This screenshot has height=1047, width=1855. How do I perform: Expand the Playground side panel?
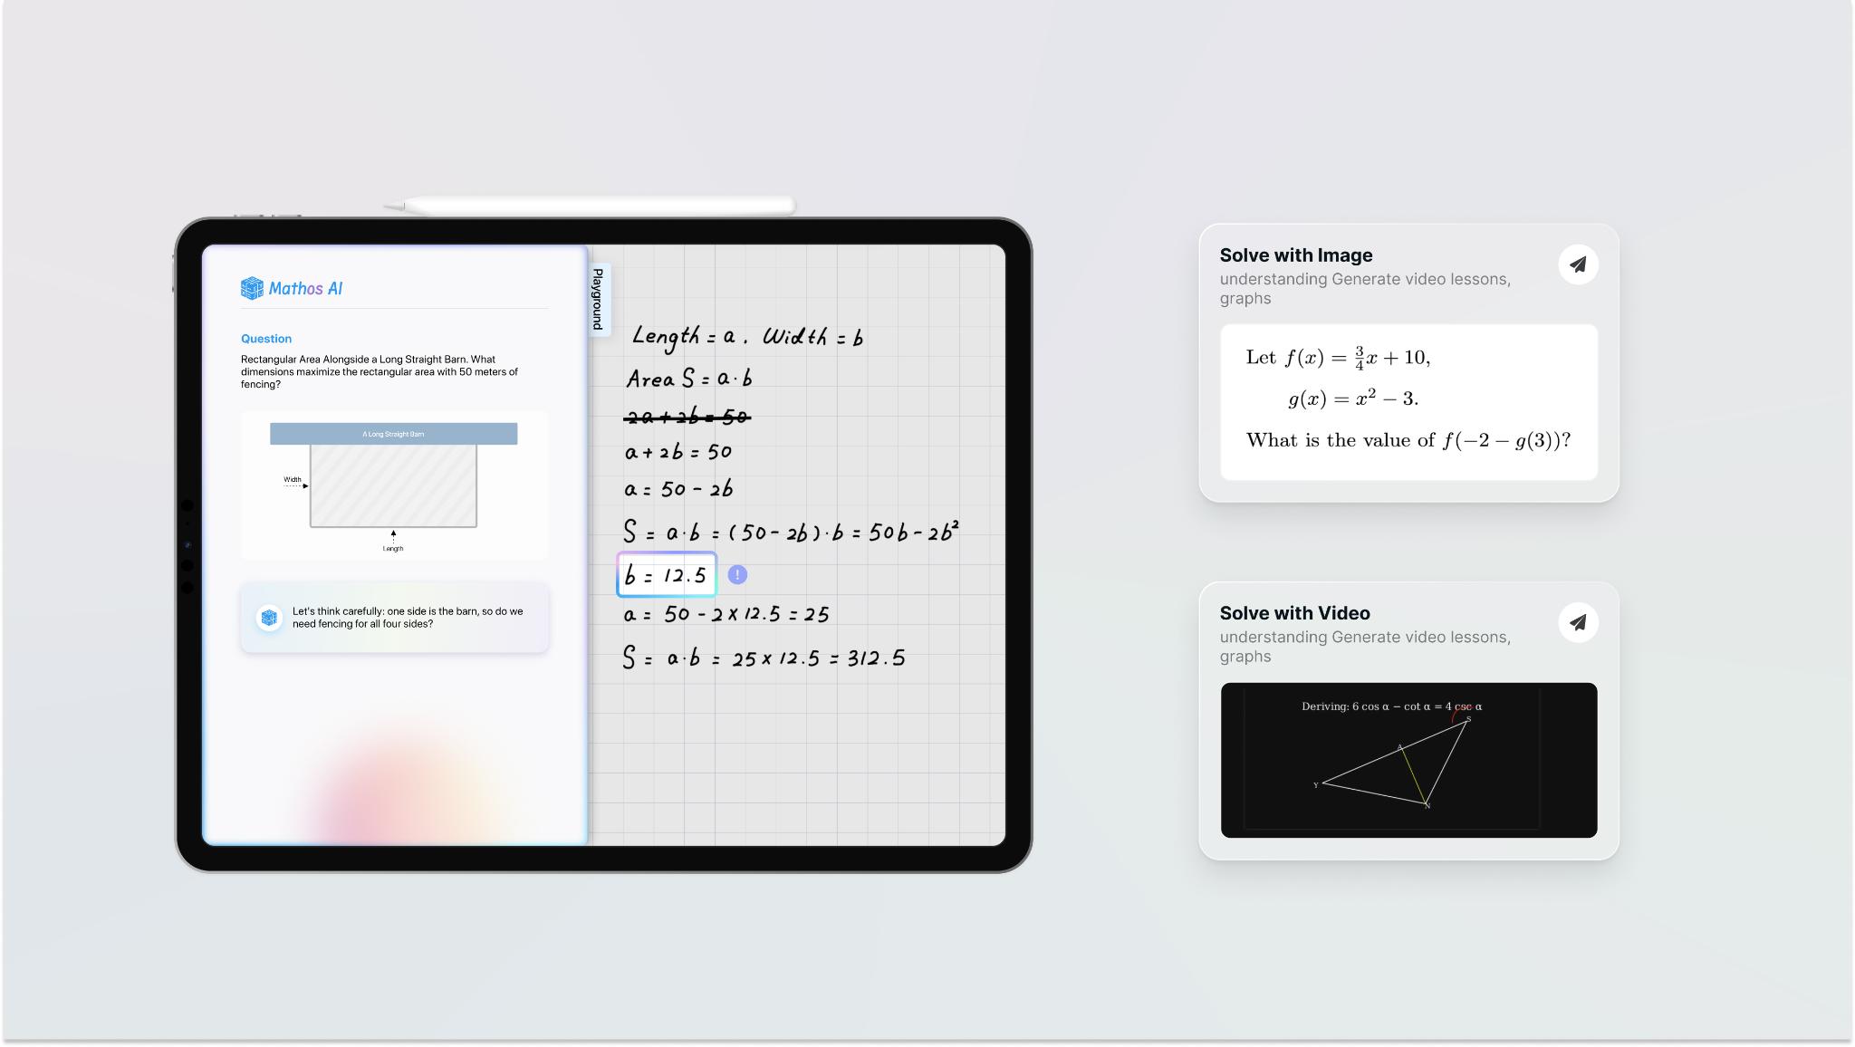coord(598,299)
